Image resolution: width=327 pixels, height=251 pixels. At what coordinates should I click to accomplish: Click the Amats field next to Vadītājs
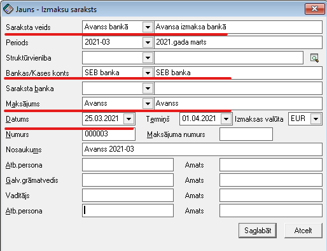click(x=271, y=196)
